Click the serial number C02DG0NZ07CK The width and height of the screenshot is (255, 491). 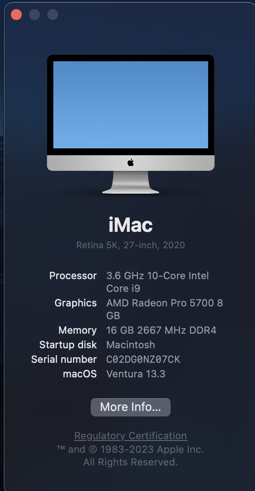click(143, 360)
